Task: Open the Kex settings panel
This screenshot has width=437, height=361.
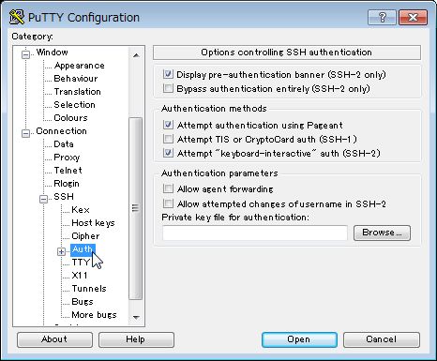Action: coord(81,210)
